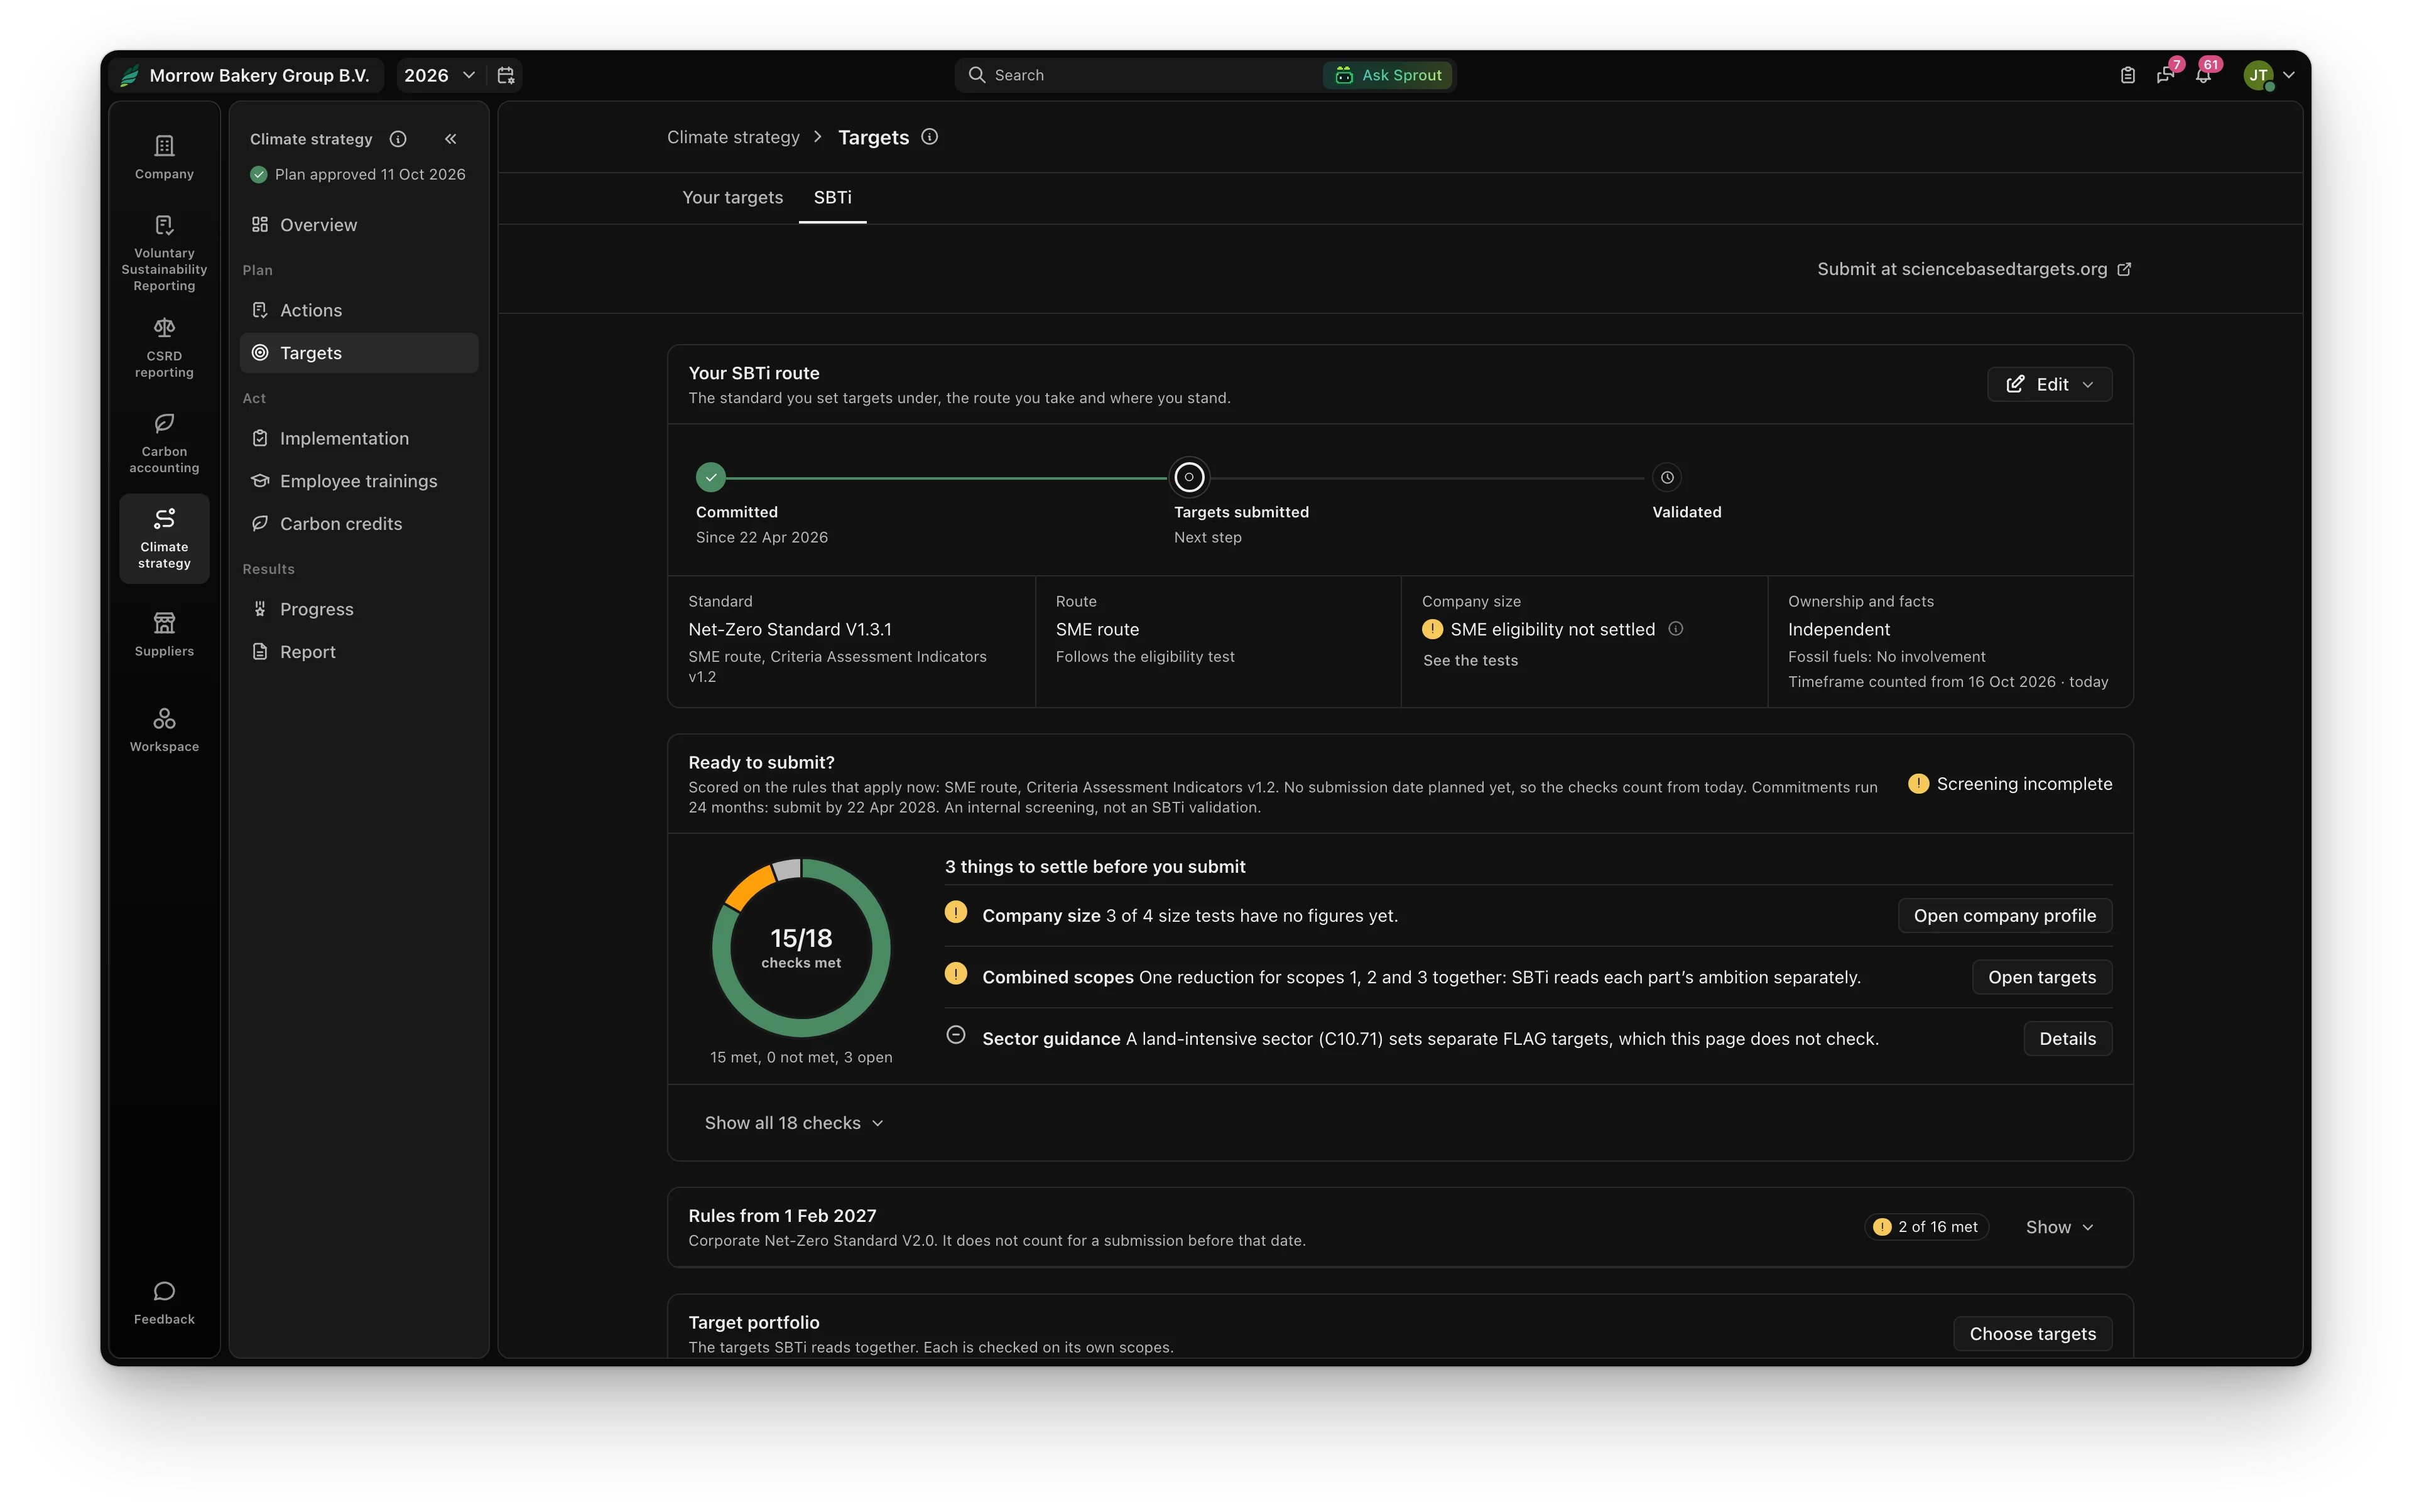Open the clipboard icon in top bar

pyautogui.click(x=2128, y=75)
